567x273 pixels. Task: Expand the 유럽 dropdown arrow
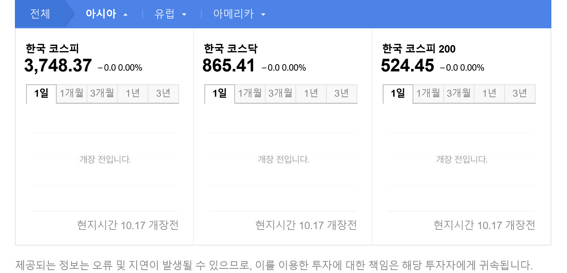pyautogui.click(x=184, y=14)
